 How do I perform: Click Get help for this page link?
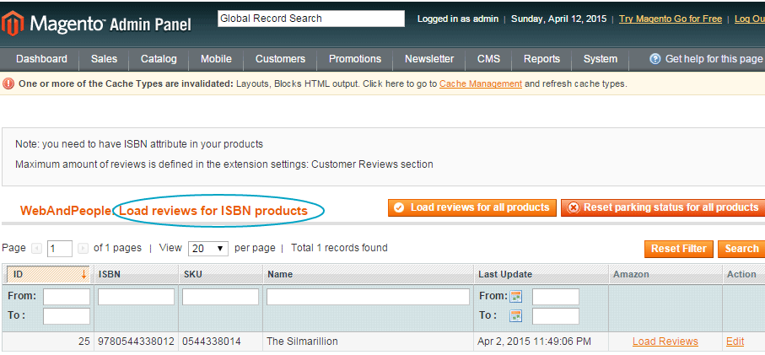(x=714, y=59)
